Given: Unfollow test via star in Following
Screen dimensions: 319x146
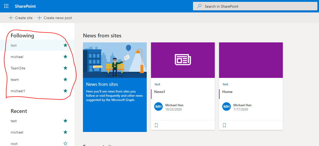Looking at the screenshot, I should click(x=65, y=45).
